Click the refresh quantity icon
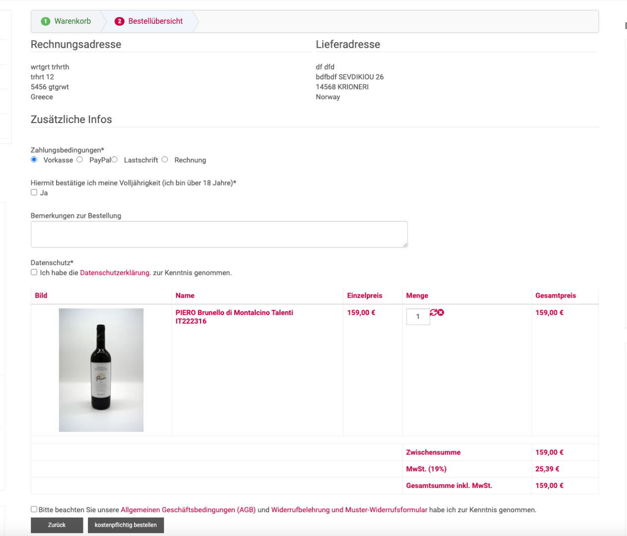 click(433, 312)
